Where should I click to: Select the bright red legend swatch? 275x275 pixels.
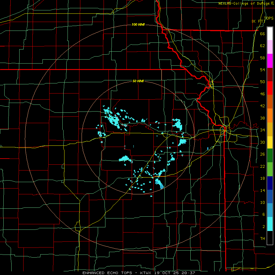[270, 88]
